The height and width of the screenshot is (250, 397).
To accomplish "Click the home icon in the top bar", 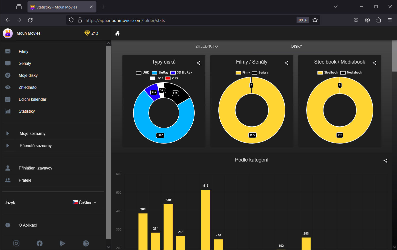I will pos(117,33).
